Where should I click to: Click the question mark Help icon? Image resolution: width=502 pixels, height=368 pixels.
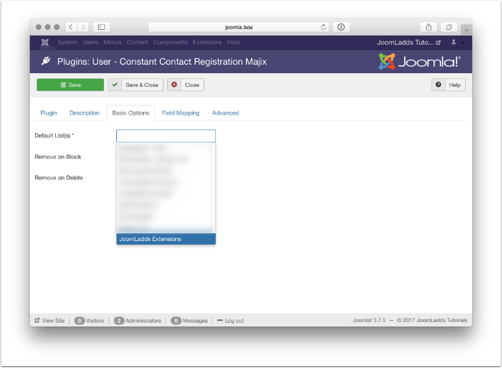click(438, 85)
